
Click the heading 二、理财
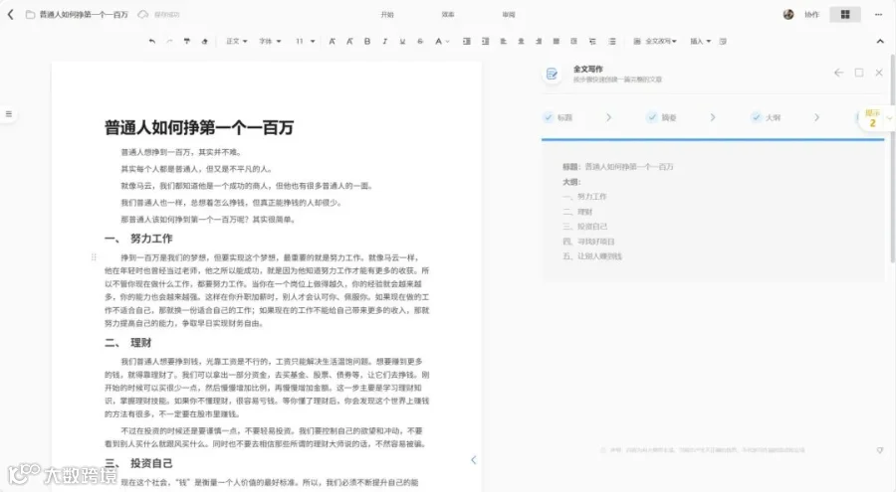128,343
